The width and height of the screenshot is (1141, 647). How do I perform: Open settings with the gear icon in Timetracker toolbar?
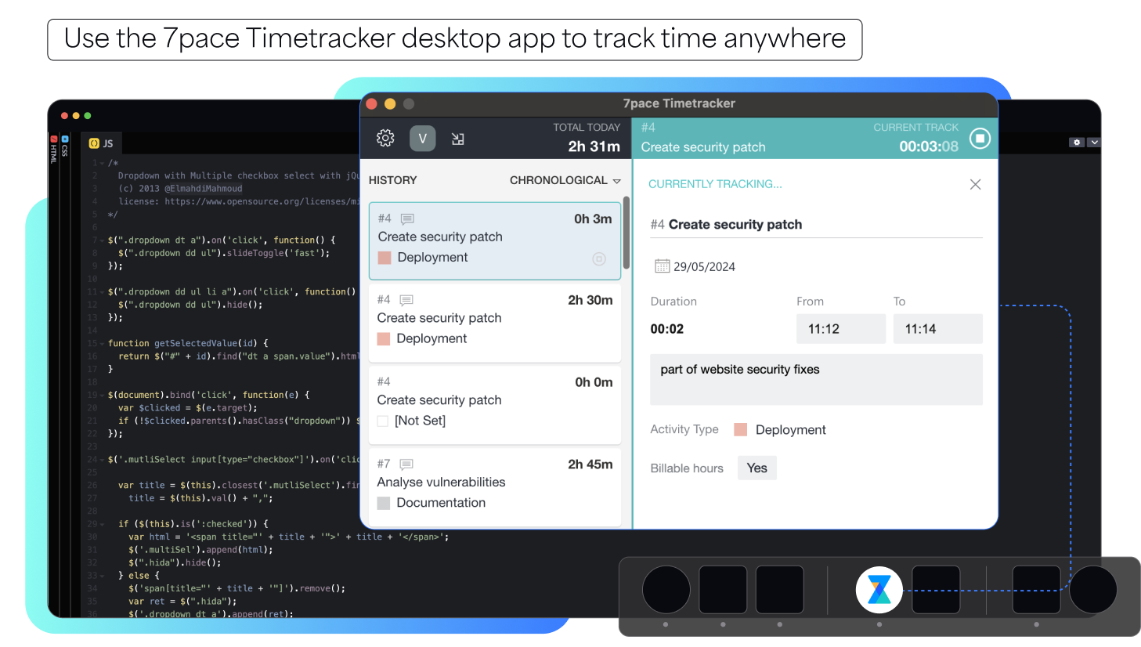point(385,138)
